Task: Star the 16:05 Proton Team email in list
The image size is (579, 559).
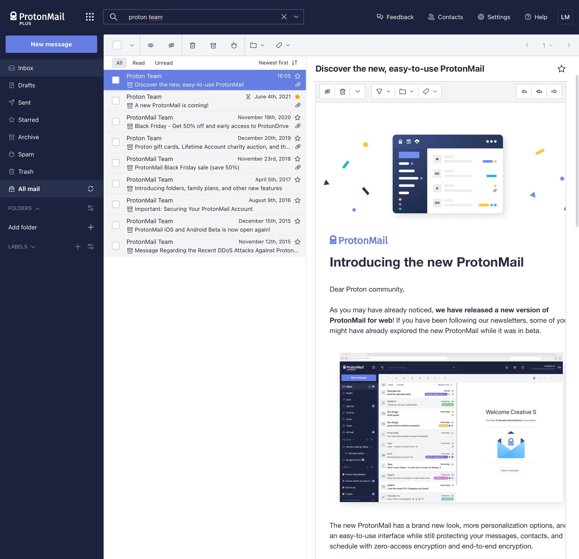Action: (x=298, y=76)
